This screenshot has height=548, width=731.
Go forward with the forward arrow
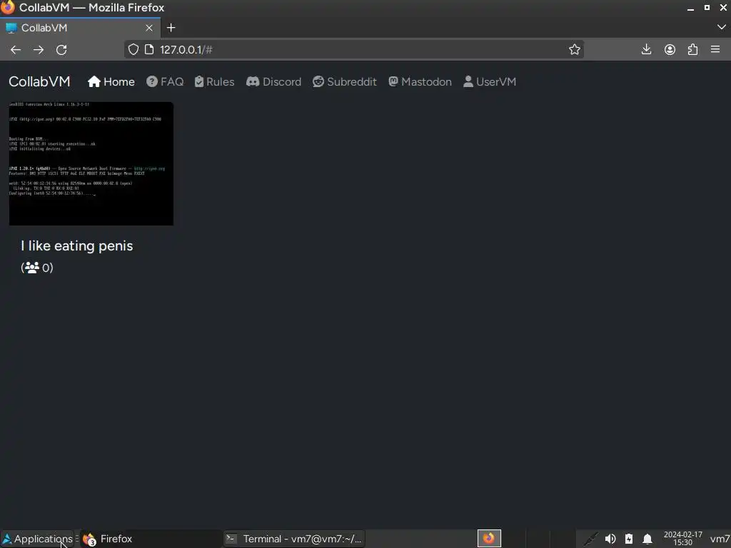tap(39, 50)
